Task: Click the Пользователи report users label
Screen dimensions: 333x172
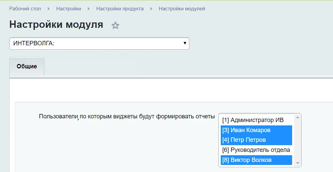Action: (127, 117)
